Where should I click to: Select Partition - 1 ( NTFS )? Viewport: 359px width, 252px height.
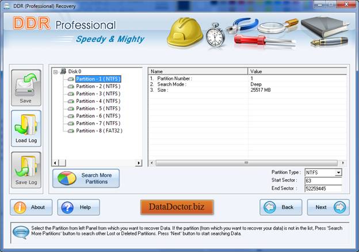pos(98,79)
